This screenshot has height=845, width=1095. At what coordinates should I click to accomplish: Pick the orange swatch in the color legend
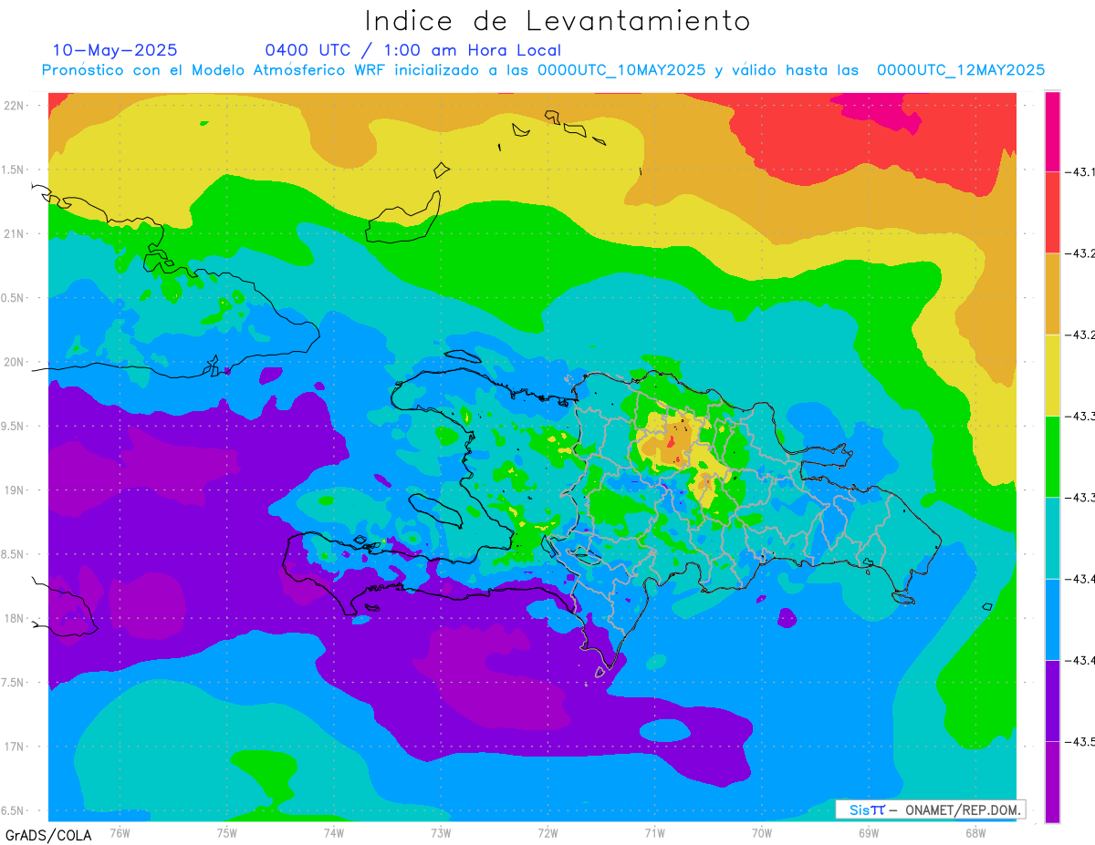pos(1052,294)
